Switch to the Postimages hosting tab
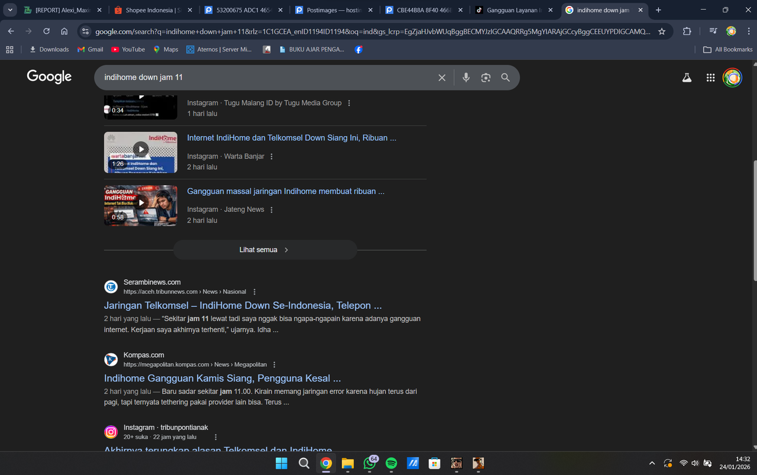This screenshot has height=475, width=757. [x=335, y=10]
